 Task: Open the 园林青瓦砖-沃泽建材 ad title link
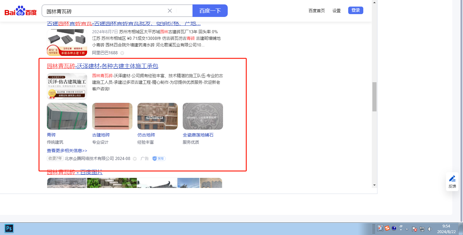[x=103, y=66]
